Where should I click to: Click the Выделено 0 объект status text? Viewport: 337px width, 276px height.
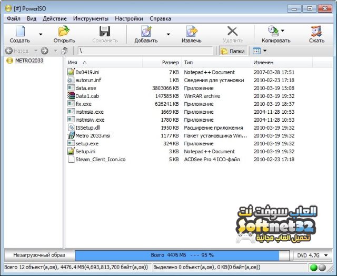coord(207,267)
